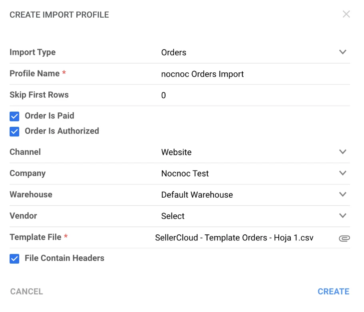Click the Order Is Paid label
The image size is (364, 312).
(50, 116)
